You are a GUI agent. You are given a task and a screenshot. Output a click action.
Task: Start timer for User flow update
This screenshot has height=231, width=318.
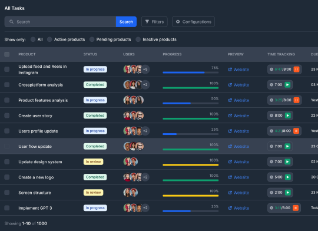tap(287, 146)
